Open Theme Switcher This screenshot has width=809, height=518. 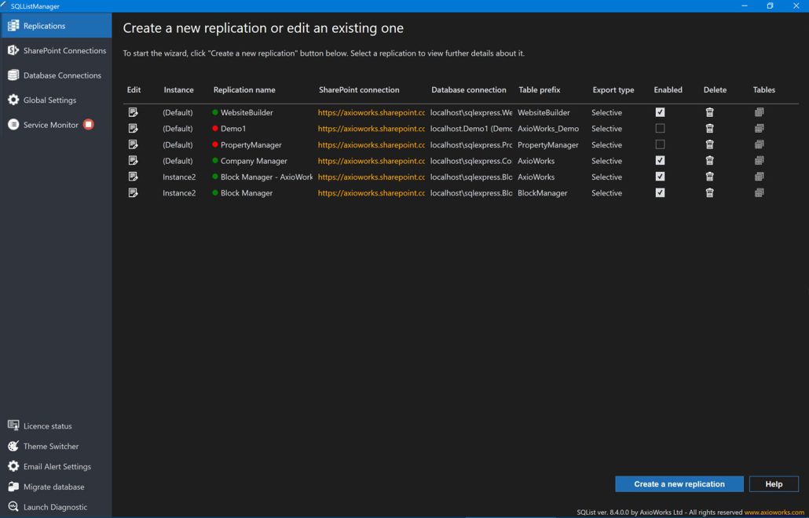click(50, 447)
